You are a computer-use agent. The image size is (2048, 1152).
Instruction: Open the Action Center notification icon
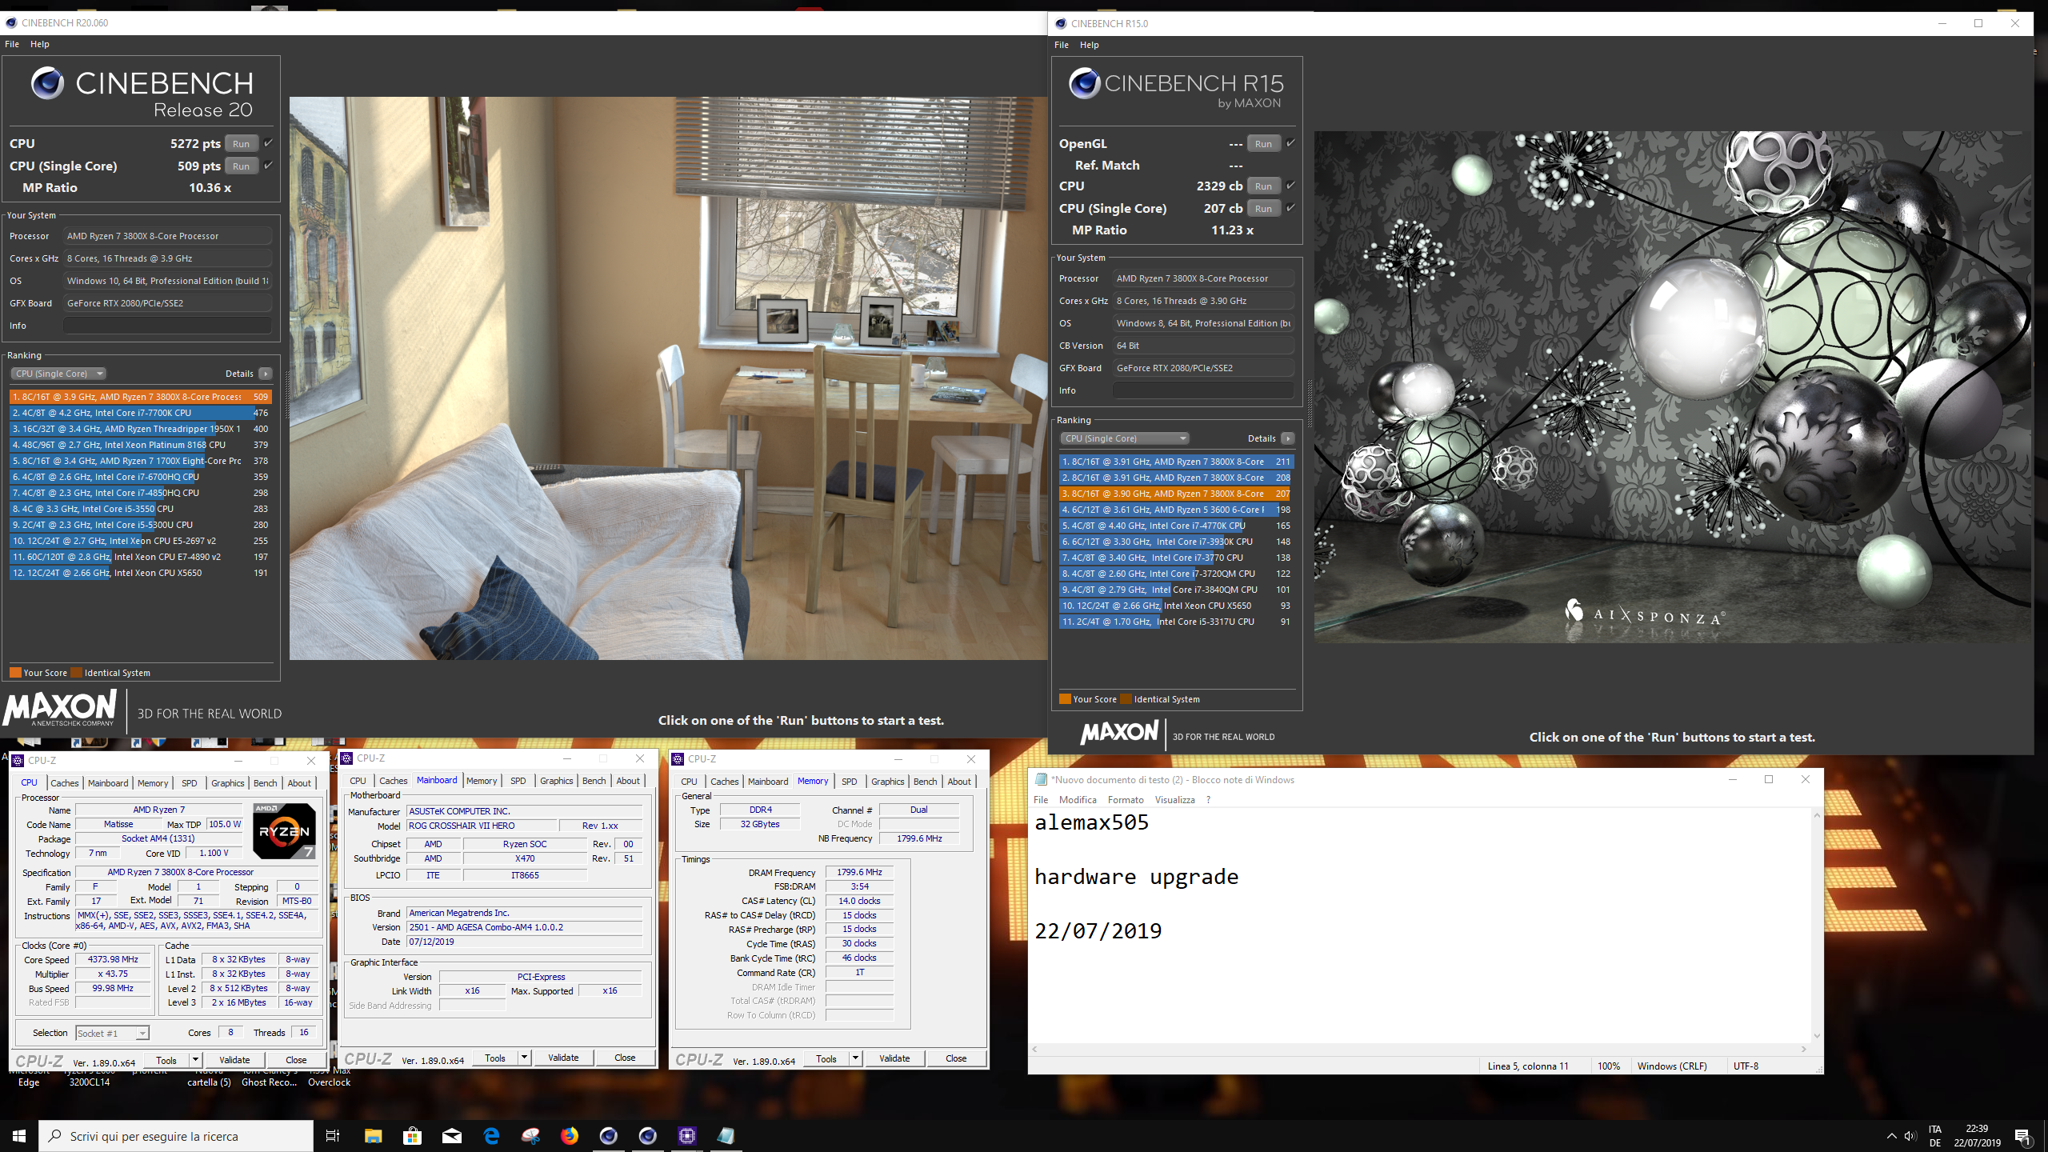(2022, 1136)
